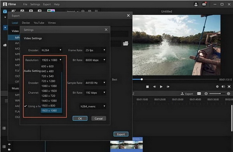
Task: Click the Cancel button in Settings dialog
Action: (99, 118)
